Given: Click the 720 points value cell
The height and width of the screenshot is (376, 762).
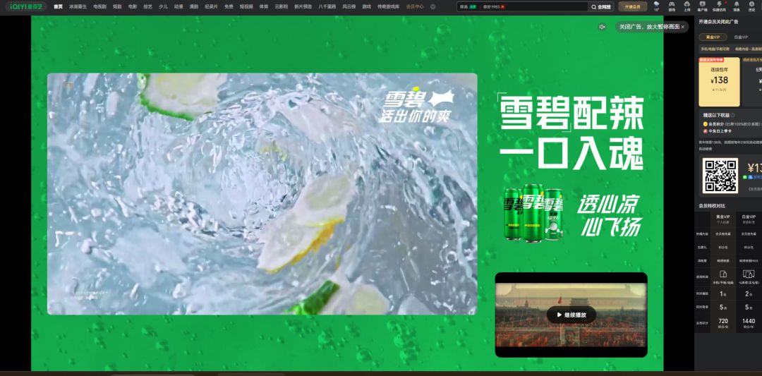Looking at the screenshot, I should (x=723, y=322).
